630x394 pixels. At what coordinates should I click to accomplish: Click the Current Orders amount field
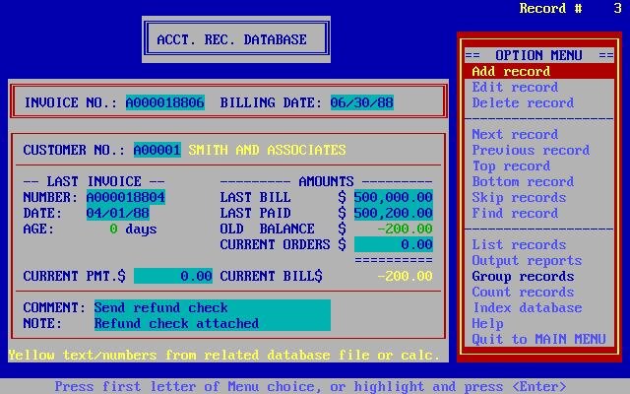tap(393, 244)
